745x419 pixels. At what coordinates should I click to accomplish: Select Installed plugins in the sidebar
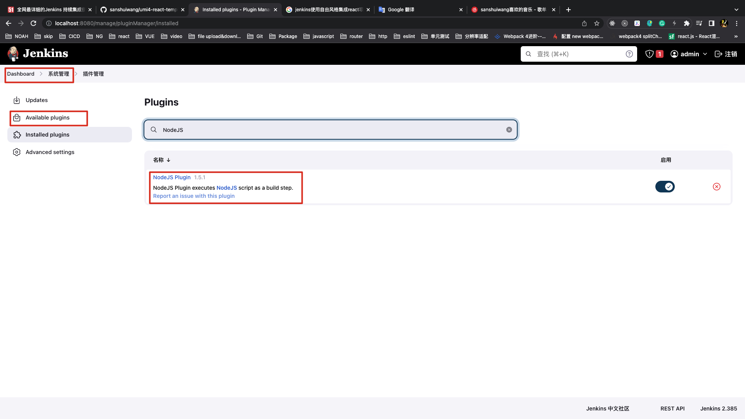(69, 135)
